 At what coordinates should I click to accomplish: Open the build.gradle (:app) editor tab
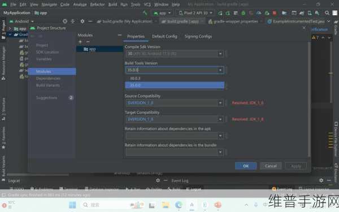(x=182, y=21)
